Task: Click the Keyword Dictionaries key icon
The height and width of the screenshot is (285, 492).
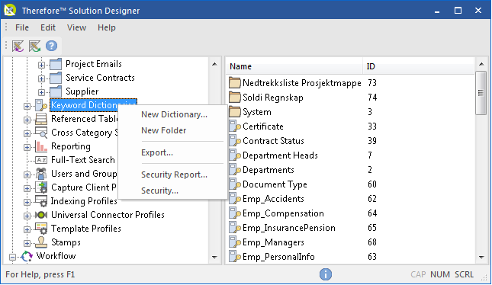Action: pos(41,105)
